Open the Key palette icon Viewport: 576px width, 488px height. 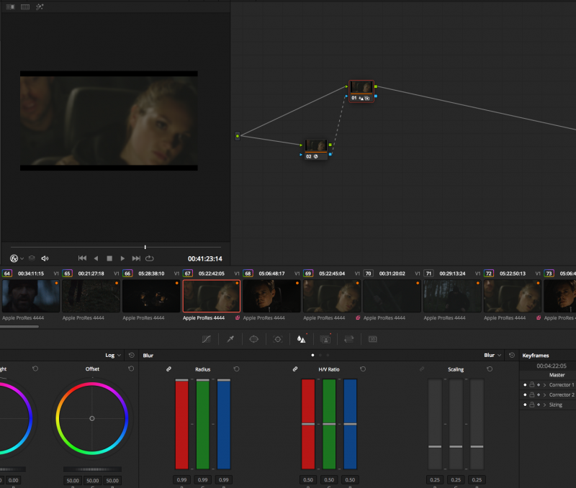point(325,338)
